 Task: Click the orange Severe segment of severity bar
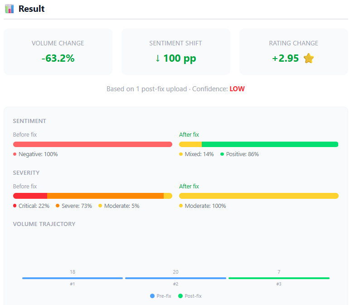[105, 196]
